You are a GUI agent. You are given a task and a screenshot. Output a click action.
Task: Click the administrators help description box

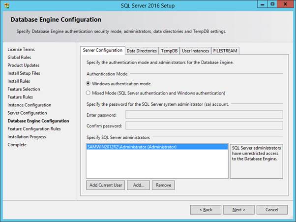256,161
